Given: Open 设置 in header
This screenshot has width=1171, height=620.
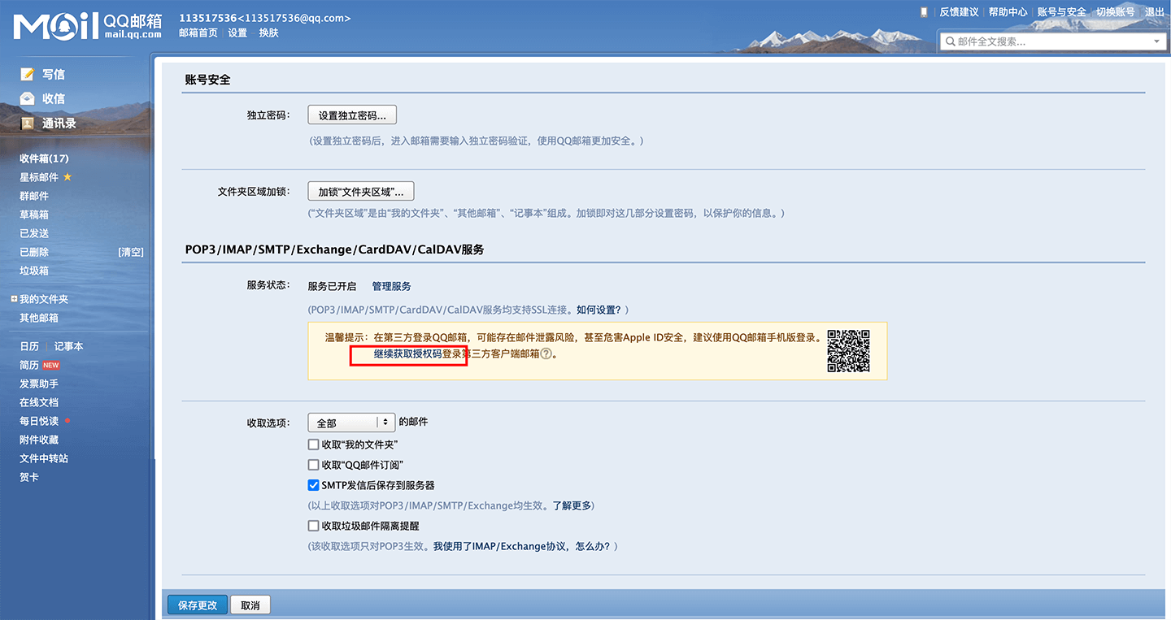Looking at the screenshot, I should pos(237,33).
